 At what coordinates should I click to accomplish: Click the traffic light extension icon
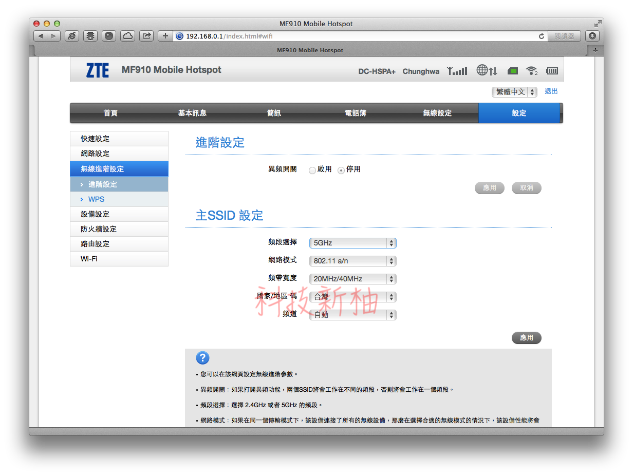(x=90, y=36)
